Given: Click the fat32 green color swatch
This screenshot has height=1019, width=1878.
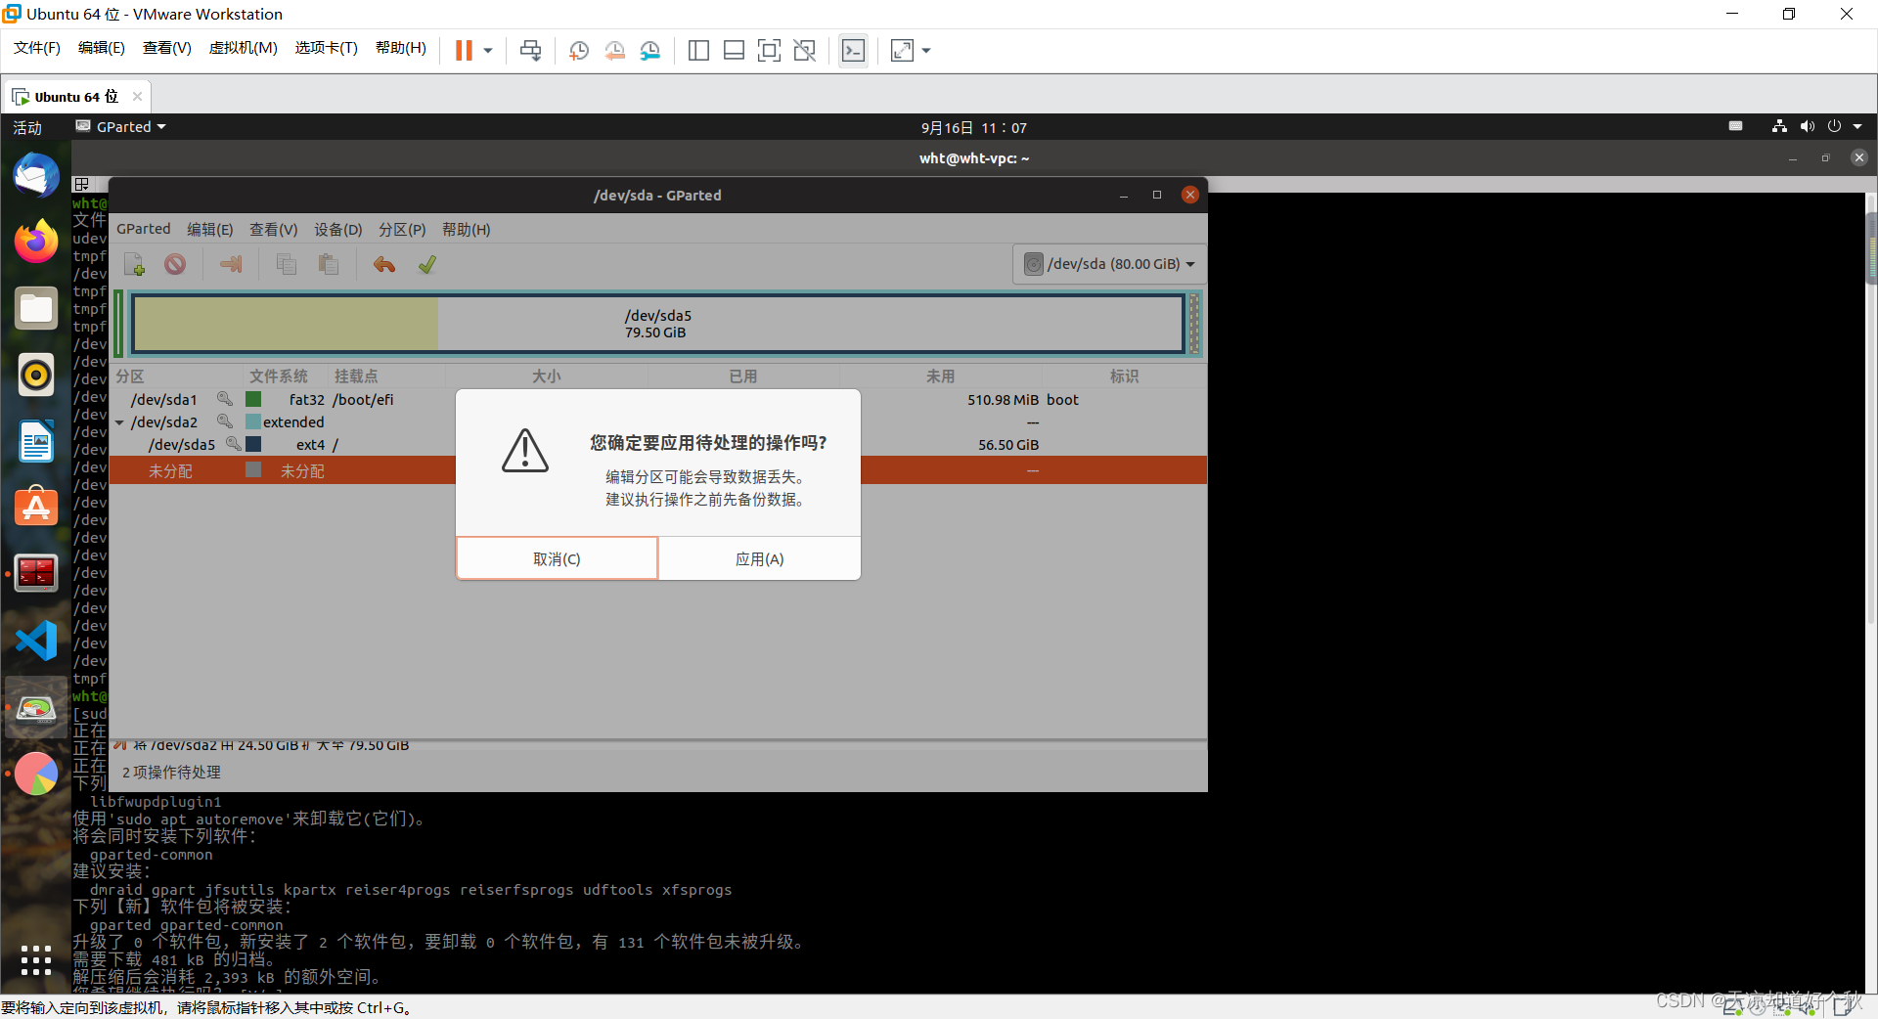Looking at the screenshot, I should pyautogui.click(x=253, y=399).
